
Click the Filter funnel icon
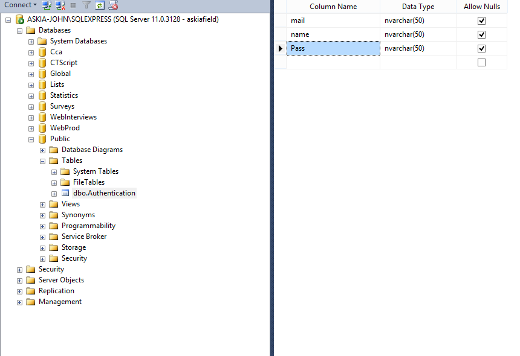(x=86, y=5)
